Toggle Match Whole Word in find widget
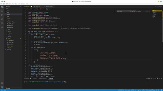Screen dimensions: 163x91 click(x=133, y=11)
